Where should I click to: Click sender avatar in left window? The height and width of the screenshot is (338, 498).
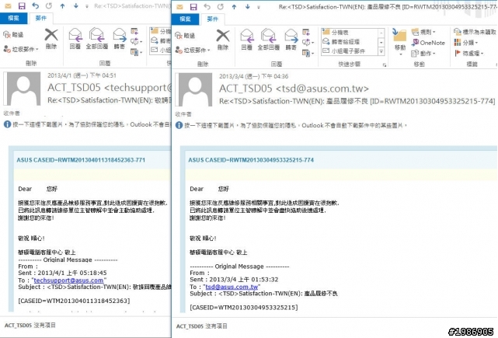pos(23,89)
